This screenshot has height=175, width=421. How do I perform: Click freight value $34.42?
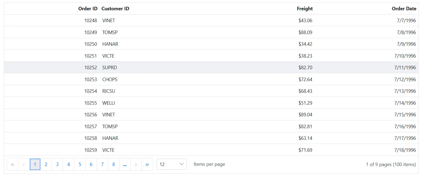coord(305,44)
